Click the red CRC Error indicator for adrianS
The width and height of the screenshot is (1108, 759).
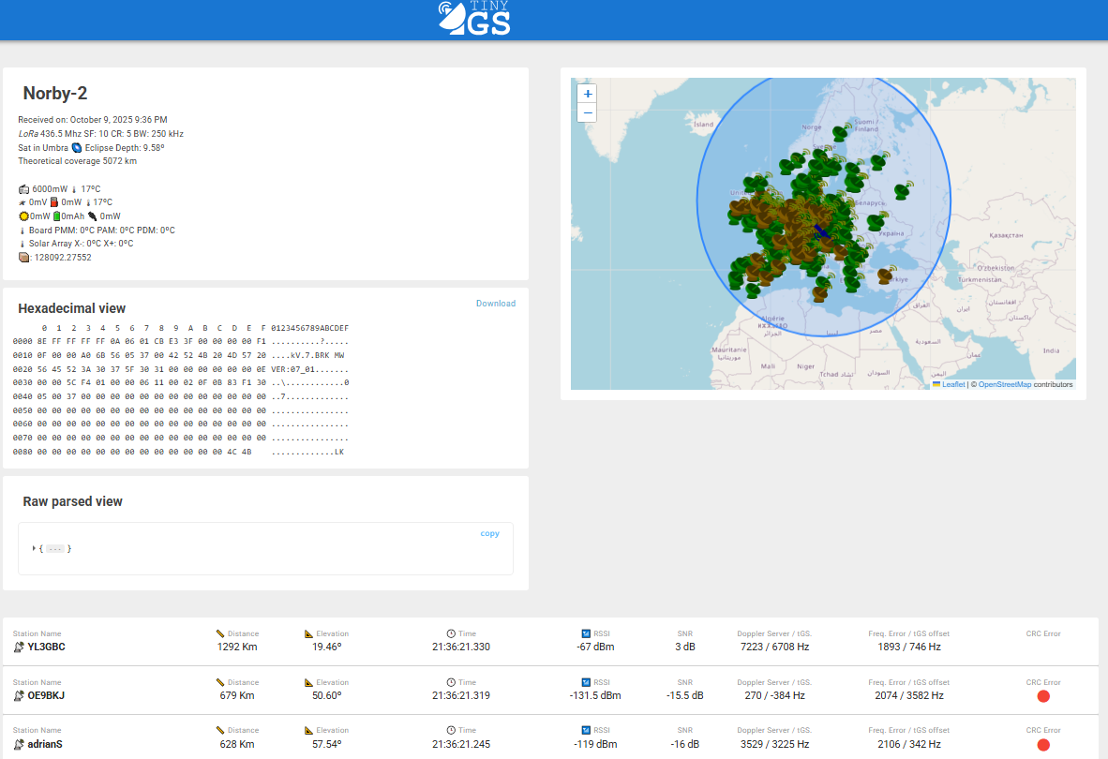tap(1043, 745)
